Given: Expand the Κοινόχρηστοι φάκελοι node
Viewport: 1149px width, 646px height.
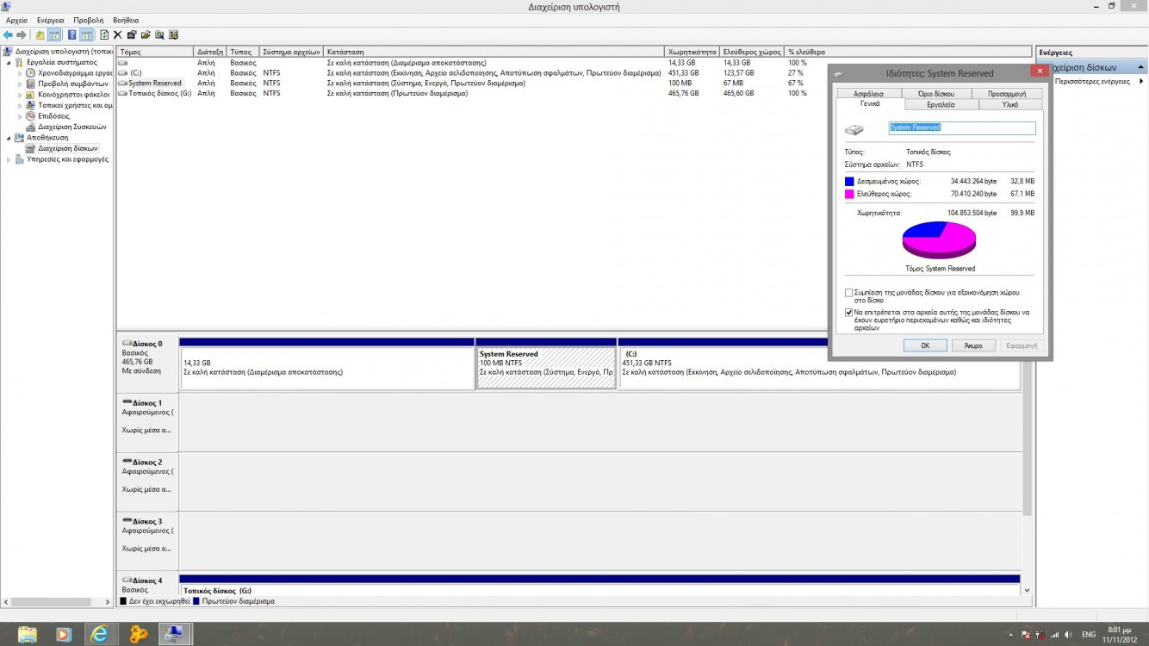Looking at the screenshot, I should pyautogui.click(x=20, y=95).
